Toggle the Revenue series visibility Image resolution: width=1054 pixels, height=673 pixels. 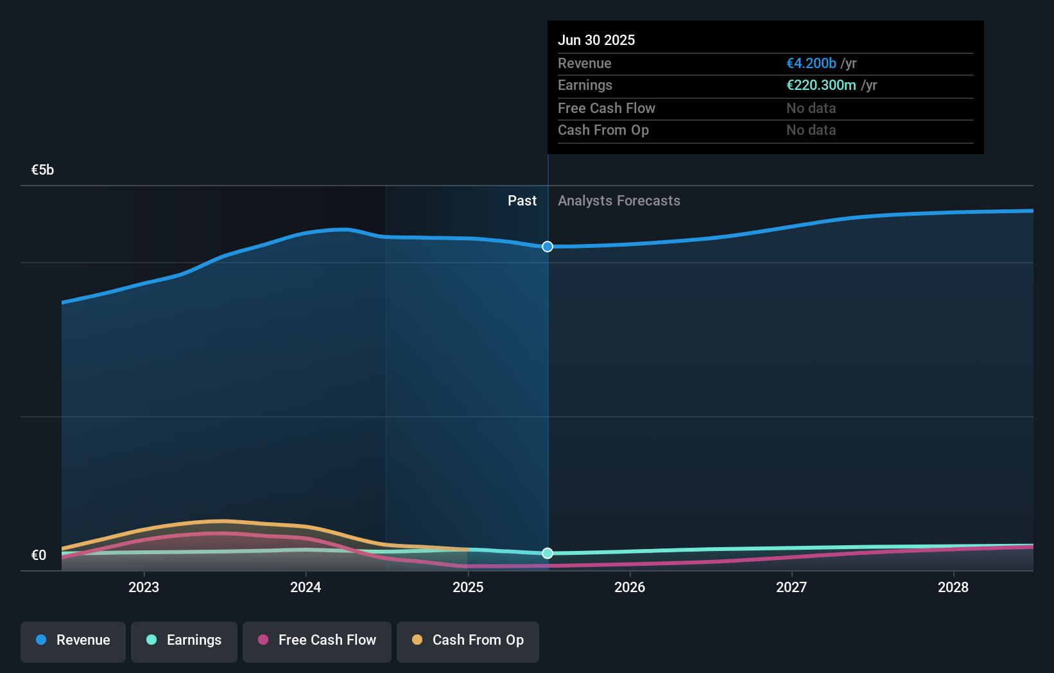click(x=73, y=640)
